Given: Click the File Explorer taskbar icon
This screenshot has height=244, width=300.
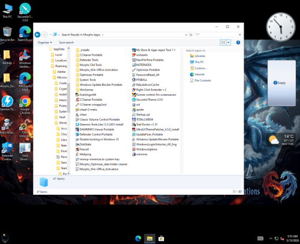Looking at the screenshot, I should pyautogui.click(x=149, y=239).
